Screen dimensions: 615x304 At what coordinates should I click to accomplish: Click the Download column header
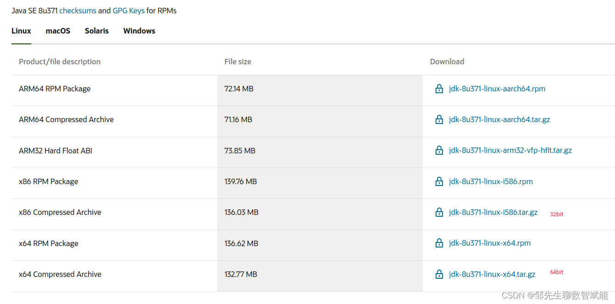click(x=447, y=62)
